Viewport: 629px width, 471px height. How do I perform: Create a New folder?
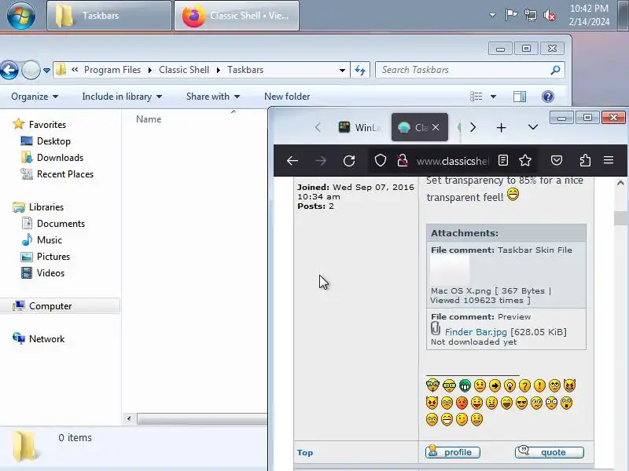click(287, 97)
